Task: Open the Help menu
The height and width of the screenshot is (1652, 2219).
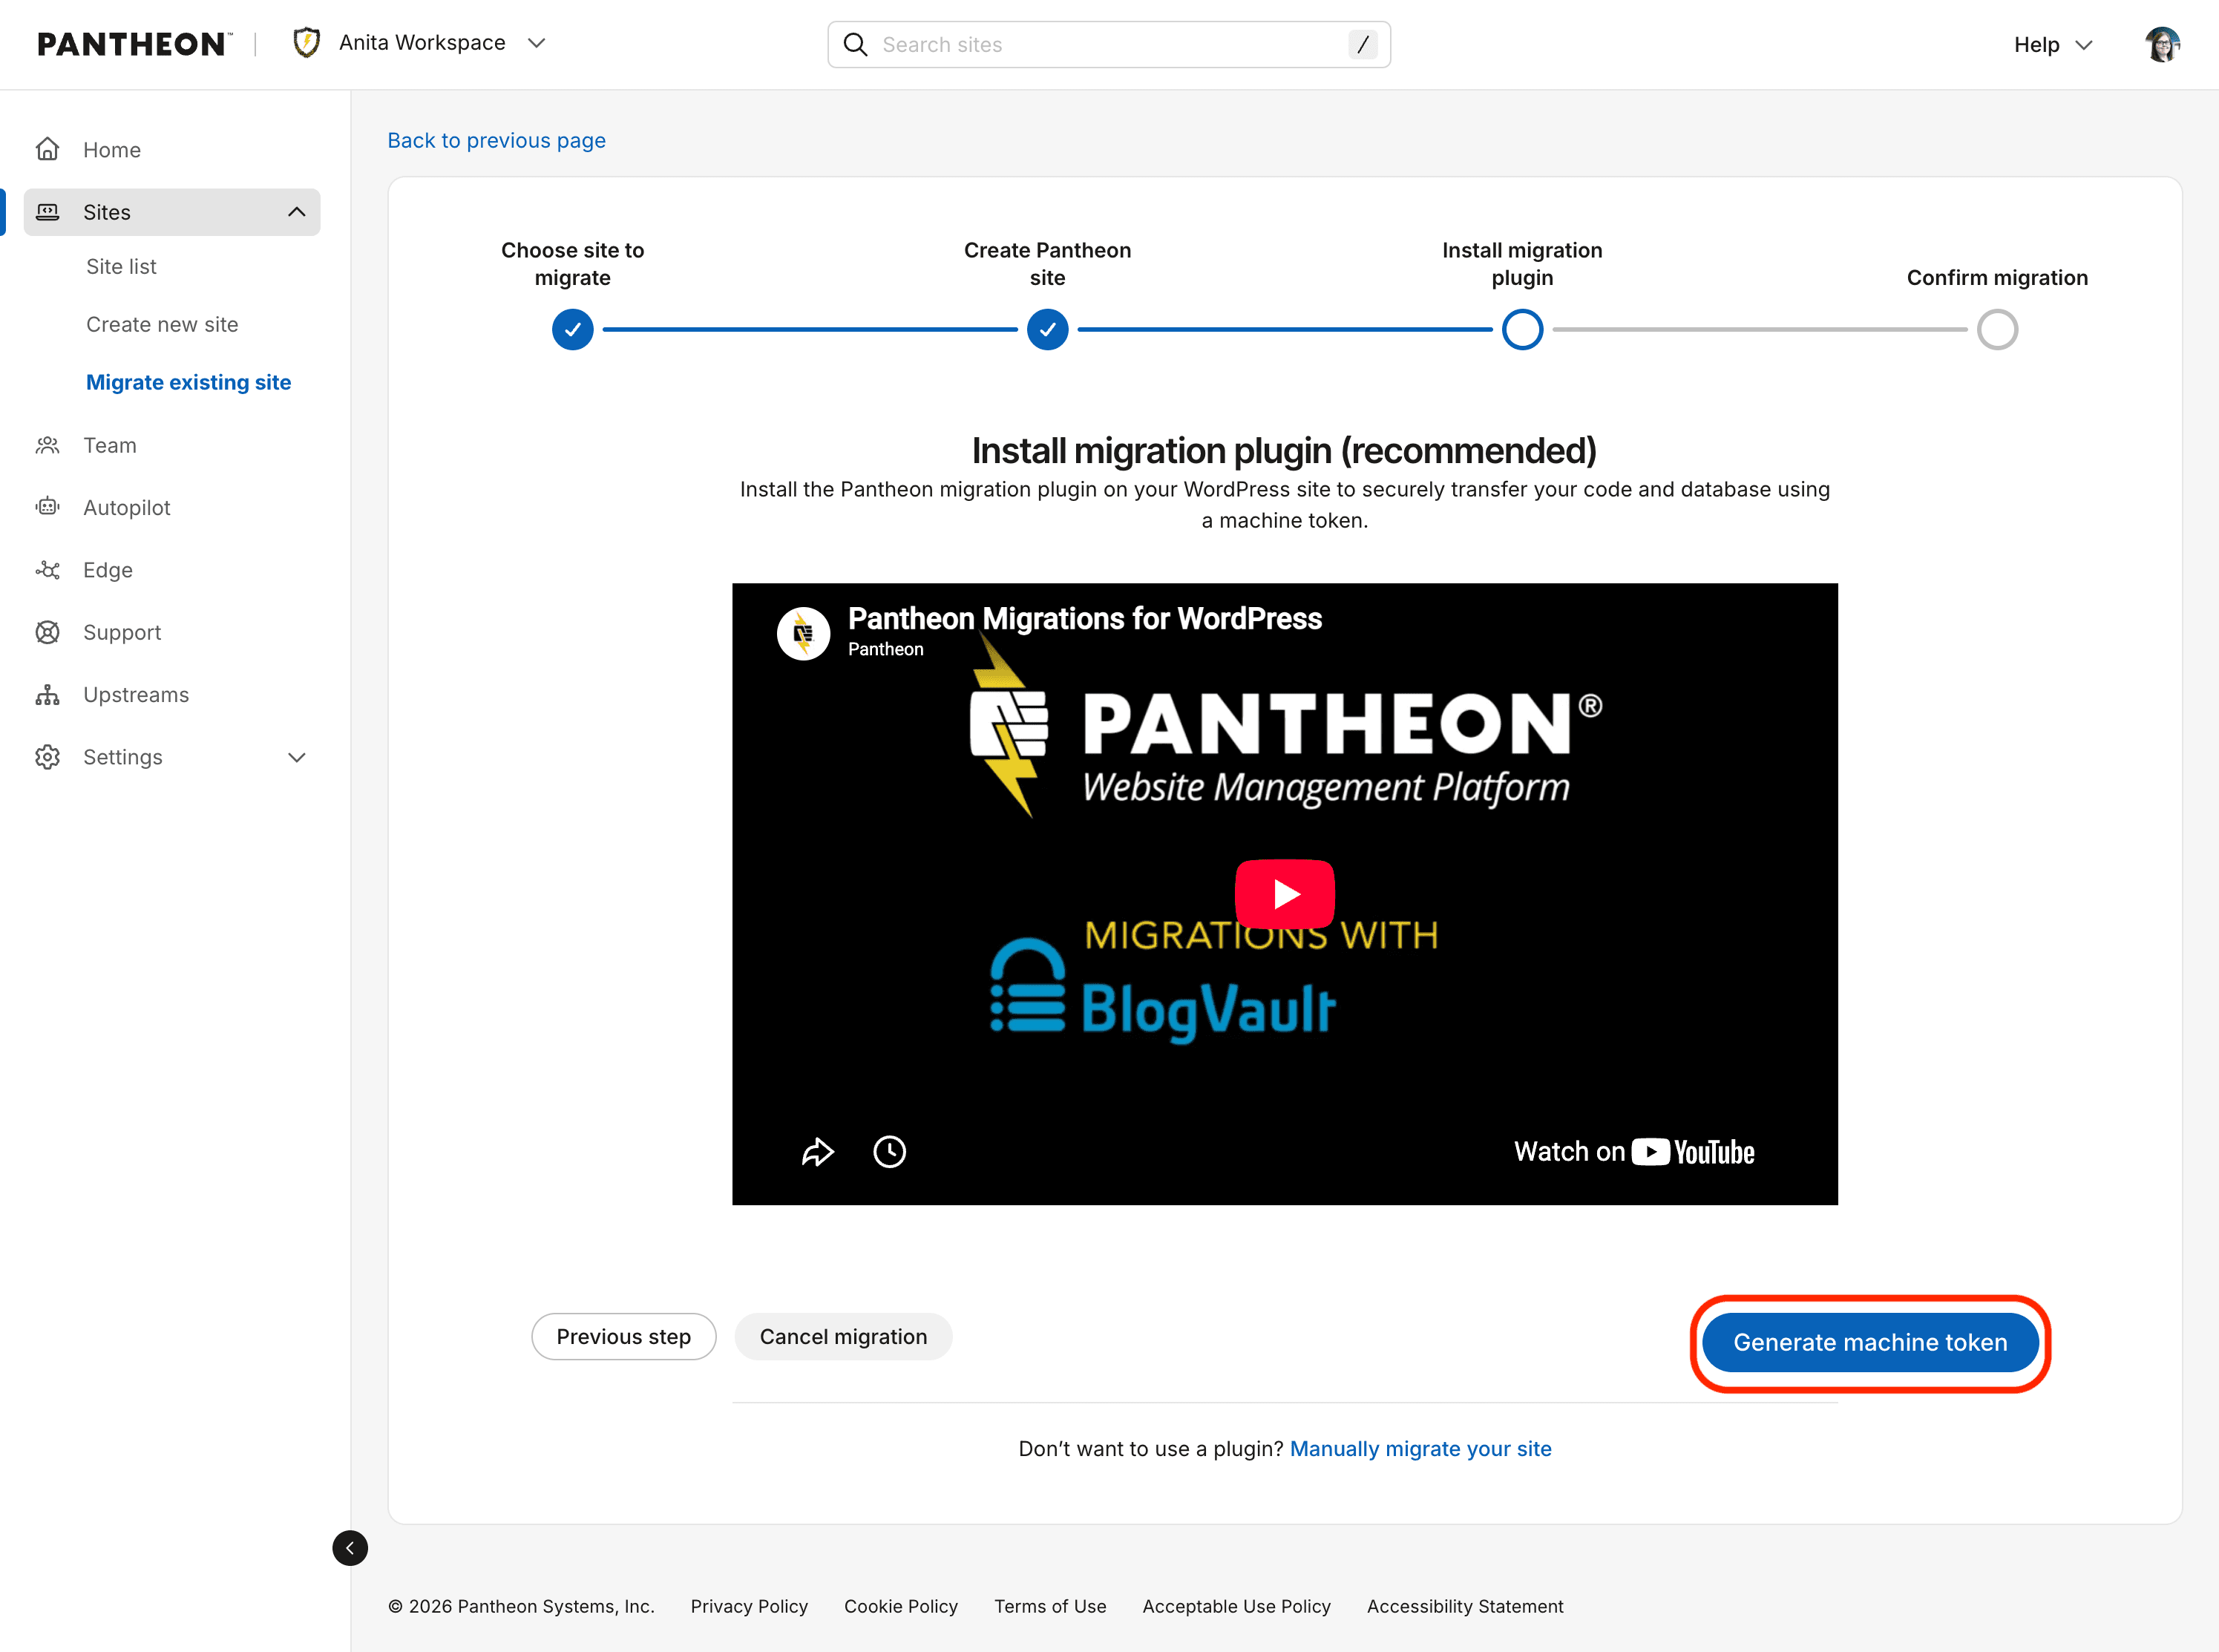Action: coord(2052,44)
